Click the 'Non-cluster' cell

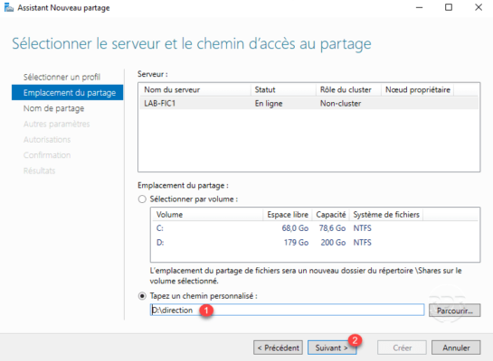pyautogui.click(x=340, y=103)
